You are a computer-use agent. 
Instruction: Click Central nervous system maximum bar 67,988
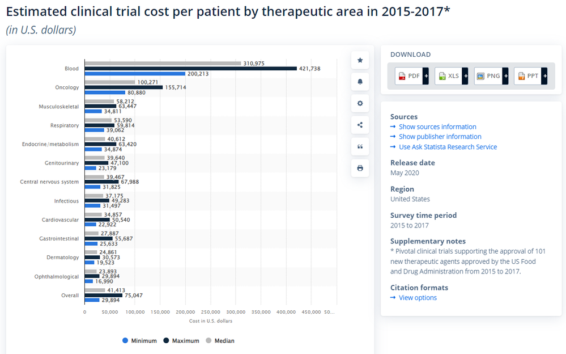(x=102, y=182)
